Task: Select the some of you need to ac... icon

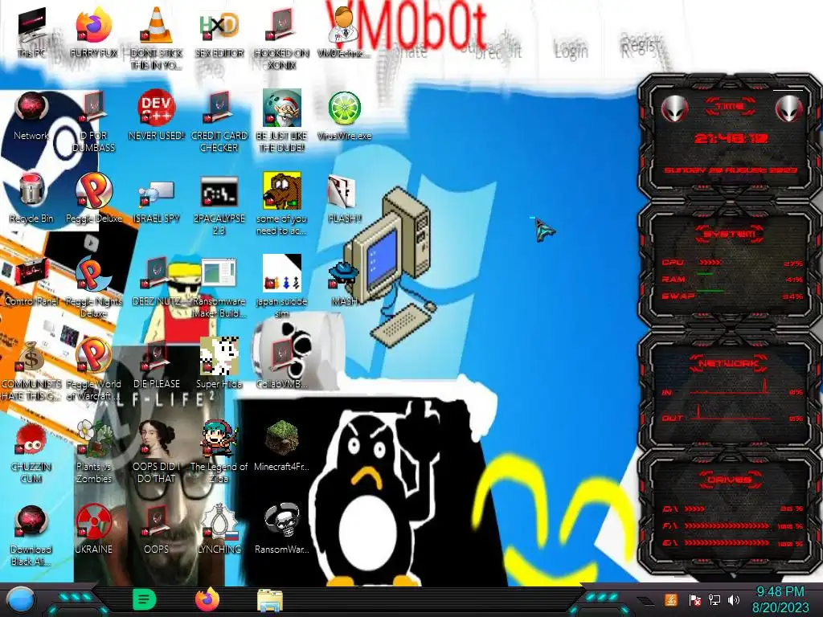Action: pyautogui.click(x=282, y=205)
